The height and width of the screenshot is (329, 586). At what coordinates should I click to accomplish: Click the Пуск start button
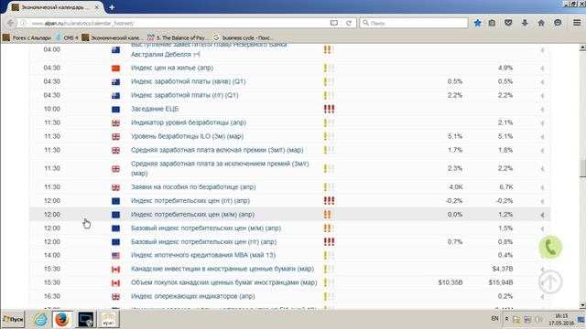tap(13, 320)
